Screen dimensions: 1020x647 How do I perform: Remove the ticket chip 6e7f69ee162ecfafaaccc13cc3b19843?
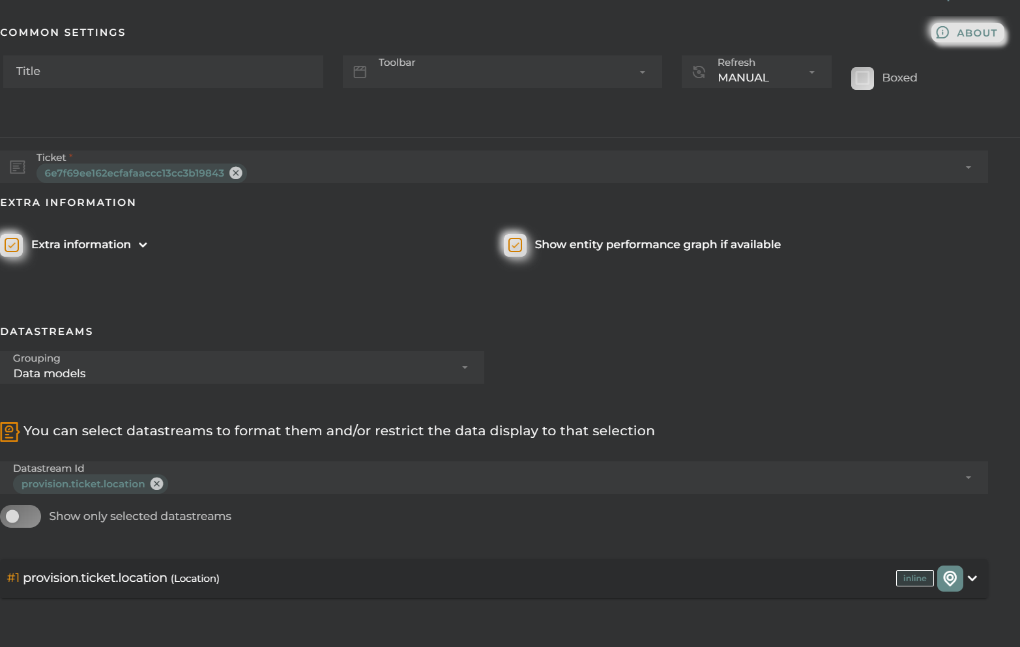pos(236,173)
